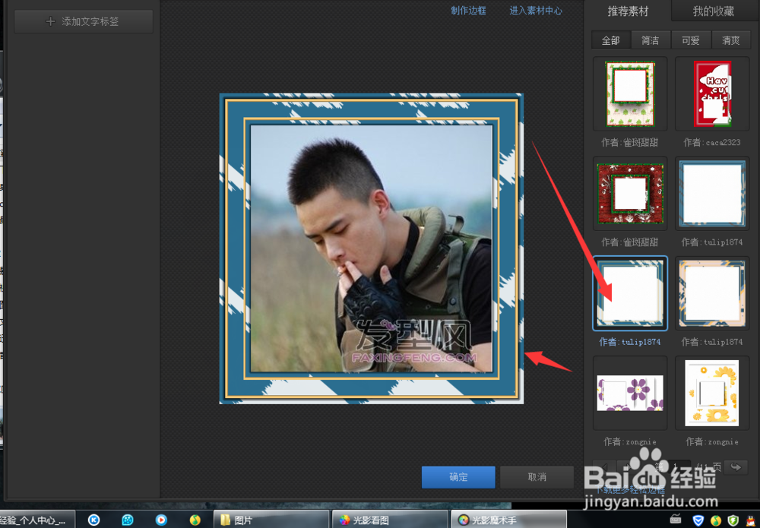Click the blue shield tray icon

click(x=698, y=520)
